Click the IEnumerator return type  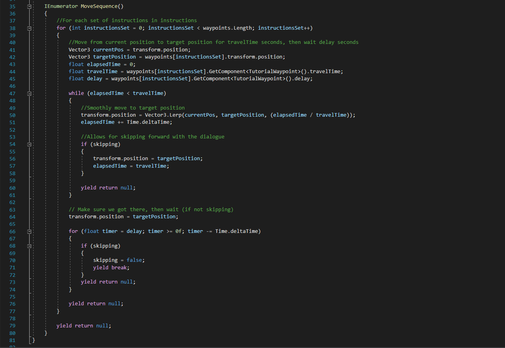click(x=61, y=7)
